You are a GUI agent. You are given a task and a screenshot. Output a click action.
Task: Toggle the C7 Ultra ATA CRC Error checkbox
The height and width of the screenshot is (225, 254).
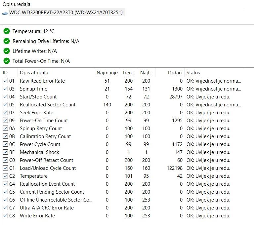pyautogui.click(x=5, y=207)
